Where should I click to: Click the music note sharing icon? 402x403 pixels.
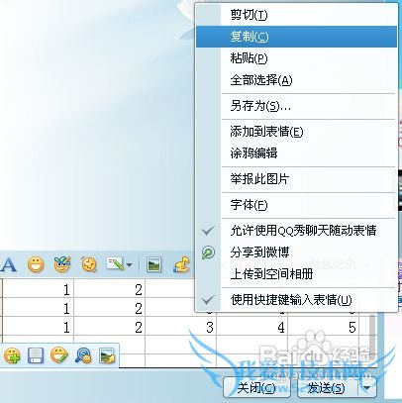(x=181, y=265)
